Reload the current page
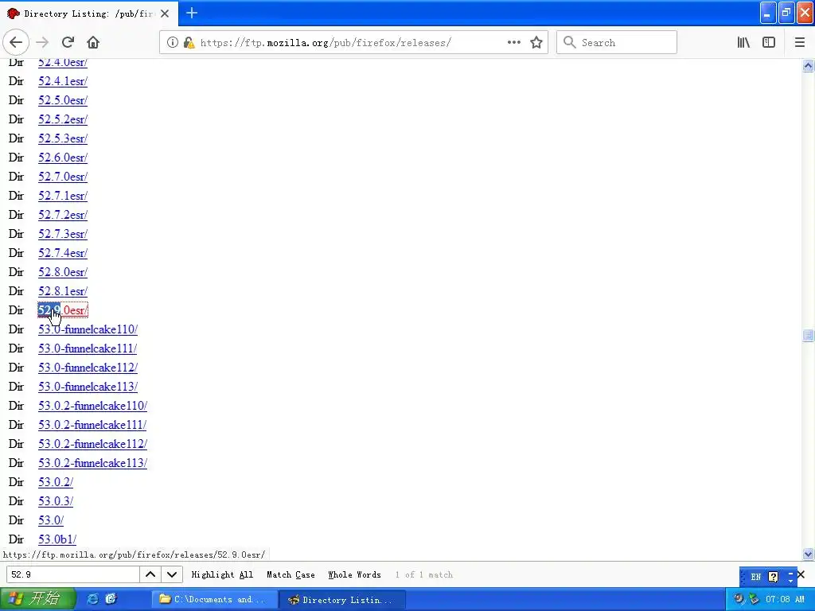This screenshot has width=815, height=611. point(68,43)
